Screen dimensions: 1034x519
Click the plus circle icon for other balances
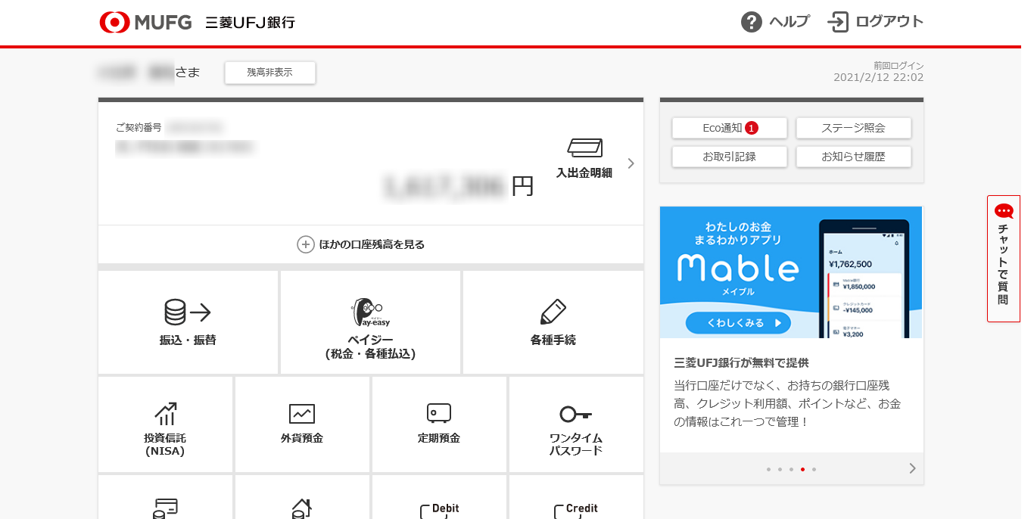305,244
